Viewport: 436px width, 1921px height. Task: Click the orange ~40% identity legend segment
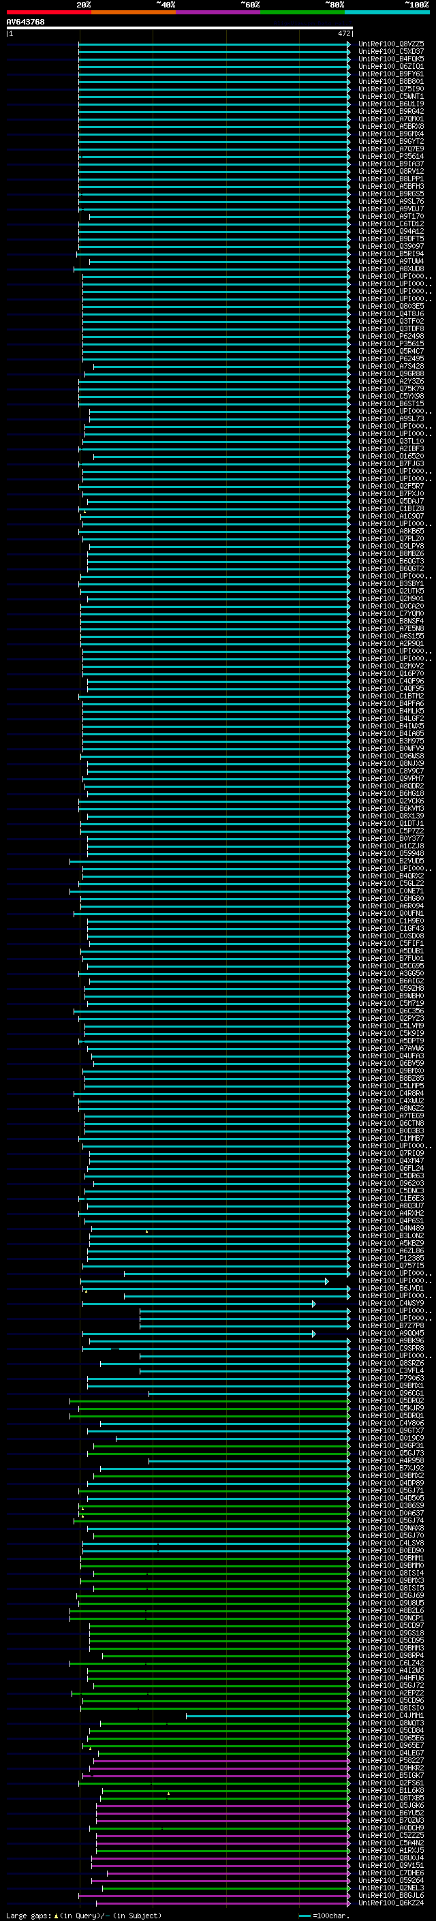[x=134, y=12]
